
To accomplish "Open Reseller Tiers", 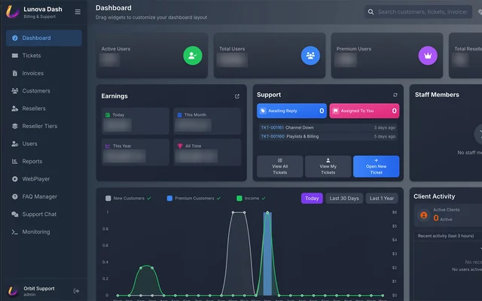I will 44,126.
